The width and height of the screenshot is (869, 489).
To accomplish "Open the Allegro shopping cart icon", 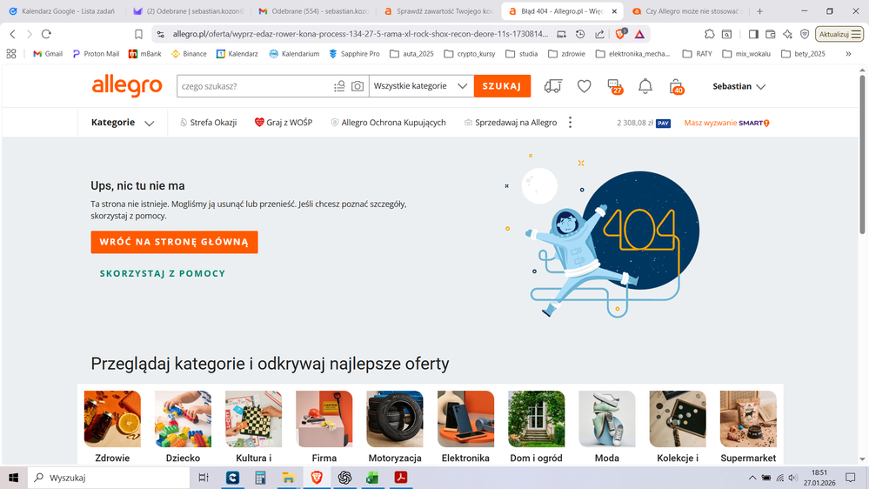I will click(676, 86).
